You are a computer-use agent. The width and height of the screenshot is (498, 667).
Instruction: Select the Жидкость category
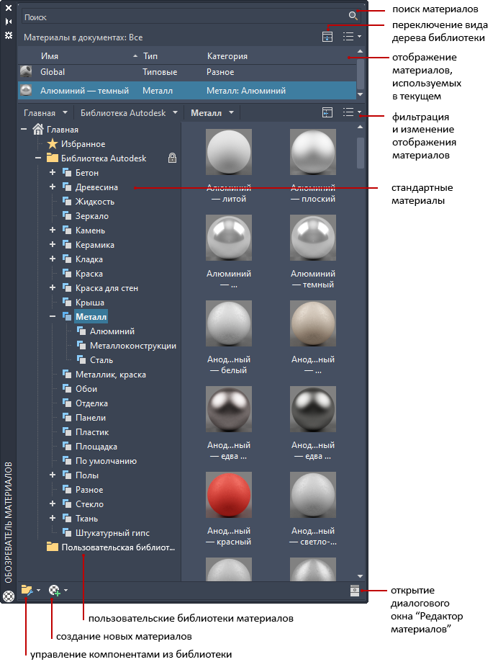89,201
